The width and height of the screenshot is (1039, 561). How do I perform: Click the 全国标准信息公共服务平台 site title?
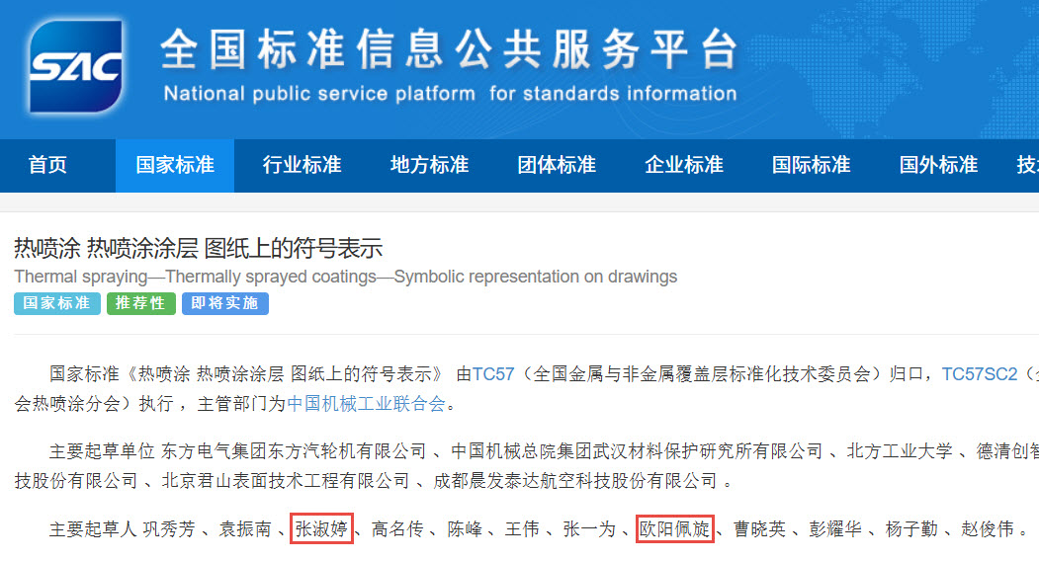coord(450,49)
